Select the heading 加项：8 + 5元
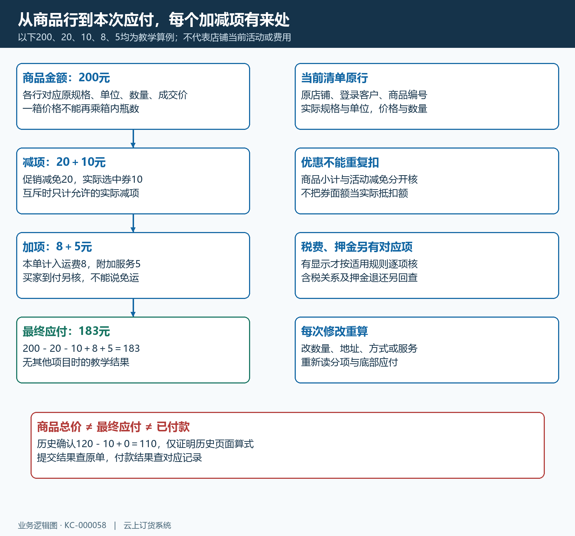Image resolution: width=575 pixels, height=536 pixels. (x=57, y=247)
